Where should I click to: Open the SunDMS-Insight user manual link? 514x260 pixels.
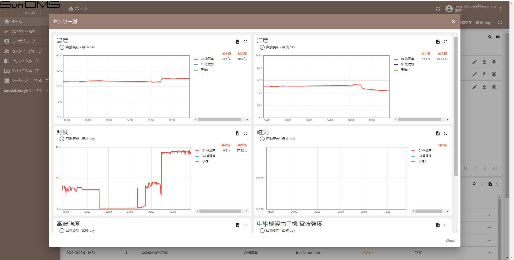pos(25,91)
